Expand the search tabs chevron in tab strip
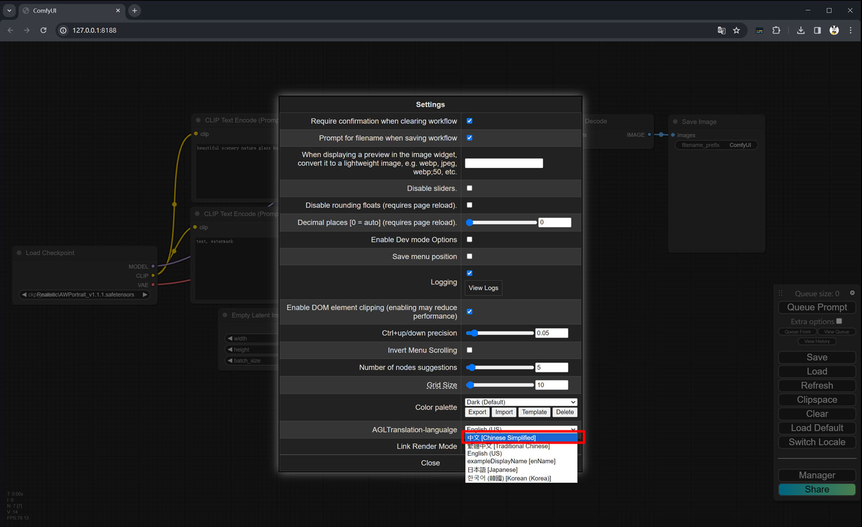862x527 pixels. tap(9, 10)
